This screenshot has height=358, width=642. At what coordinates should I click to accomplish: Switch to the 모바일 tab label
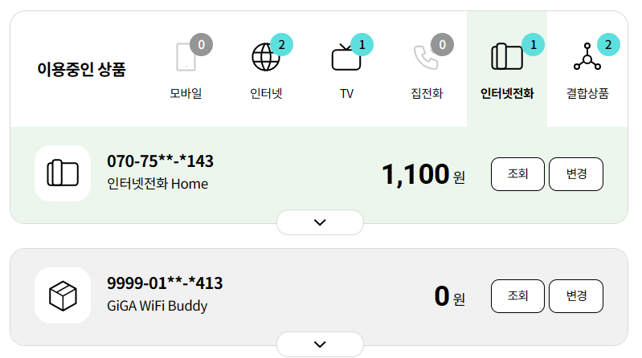(186, 94)
